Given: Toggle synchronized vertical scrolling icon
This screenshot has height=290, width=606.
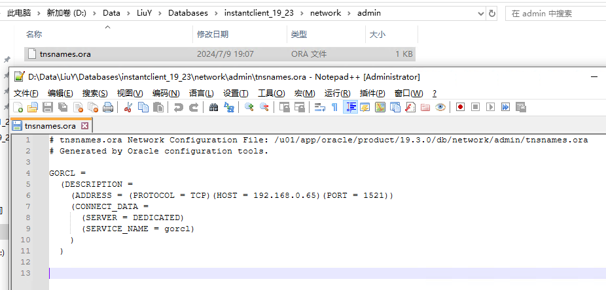Looking at the screenshot, I should (285, 107).
